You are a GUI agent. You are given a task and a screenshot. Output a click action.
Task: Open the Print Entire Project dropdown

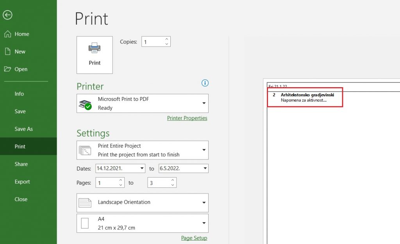[x=204, y=150]
